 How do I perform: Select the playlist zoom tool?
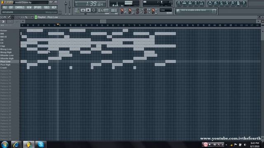pyautogui.click(x=32, y=17)
